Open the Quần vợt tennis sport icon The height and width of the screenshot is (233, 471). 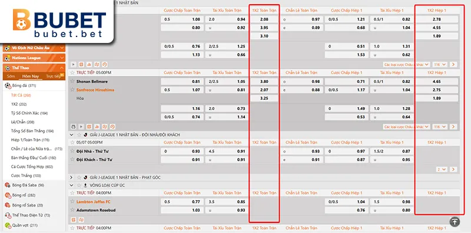[8, 225]
